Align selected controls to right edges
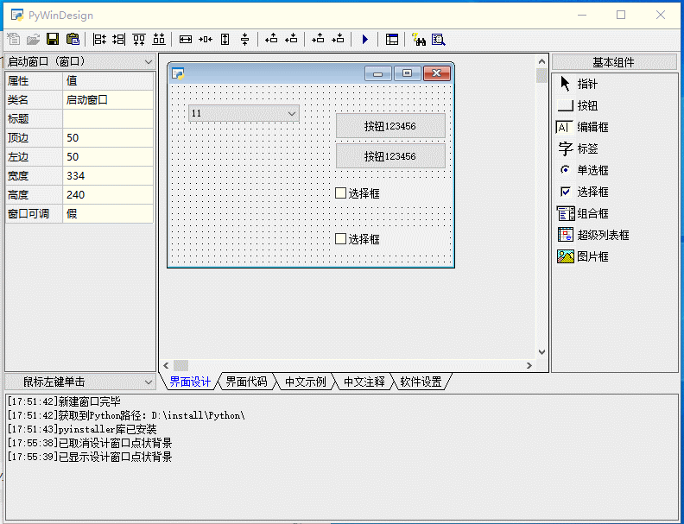684x524 pixels. click(119, 39)
